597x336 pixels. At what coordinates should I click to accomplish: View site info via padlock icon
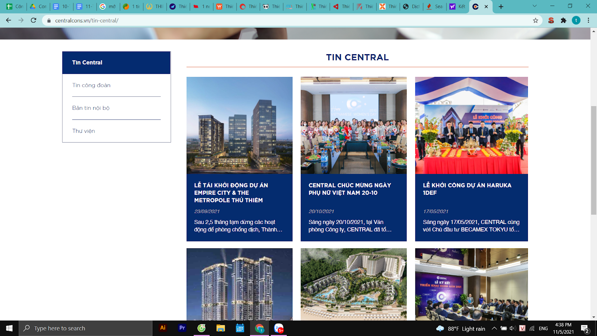pos(49,21)
